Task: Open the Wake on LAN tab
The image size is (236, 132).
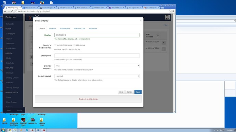Action: tap(79, 29)
